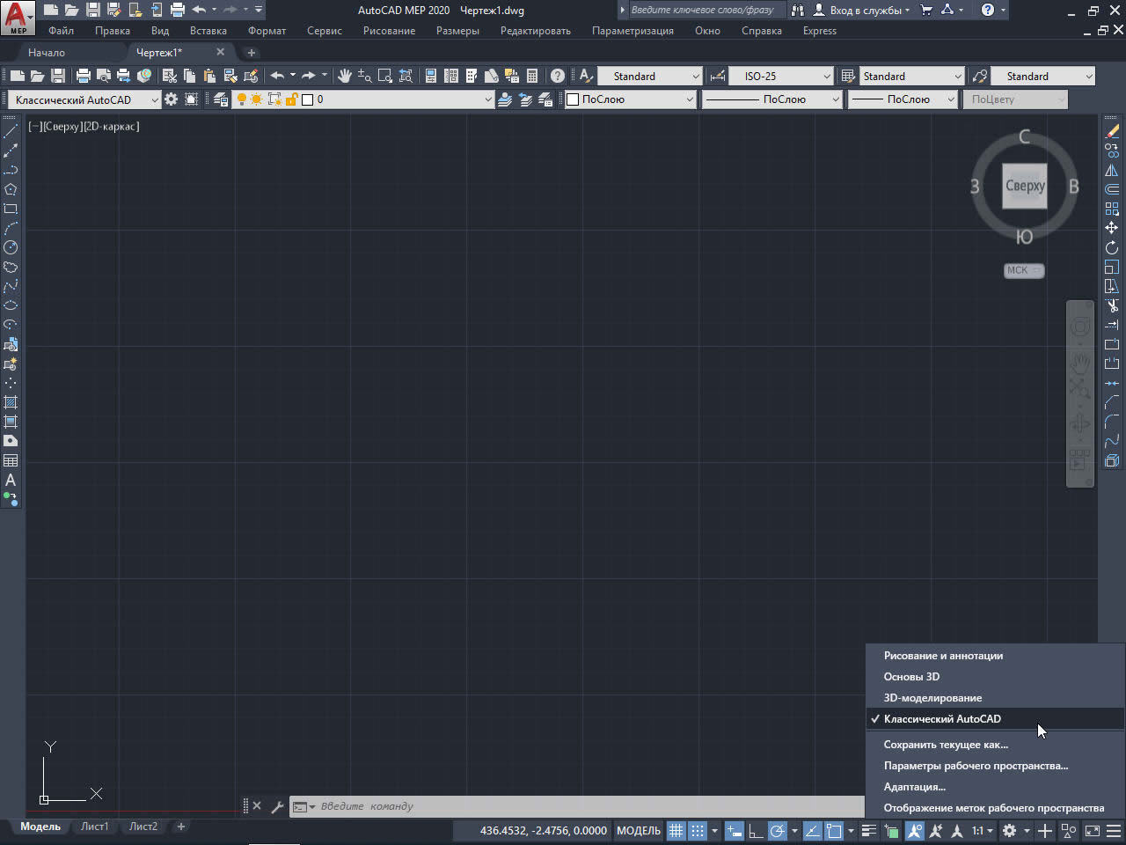Image resolution: width=1126 pixels, height=845 pixels.
Task: Open the layer list dropdown showing layer 0
Action: click(363, 99)
